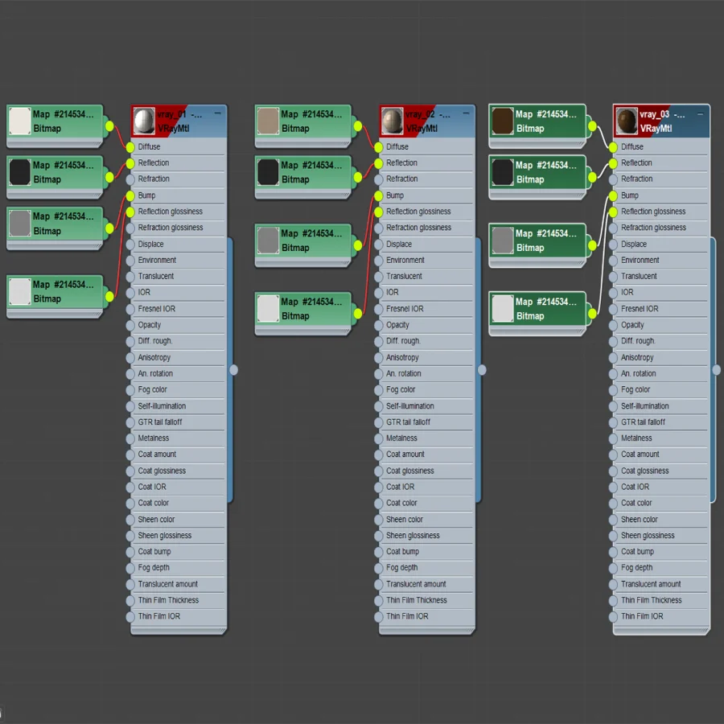
Task: Click the Refraction socket on vray_01
Action: click(x=130, y=179)
